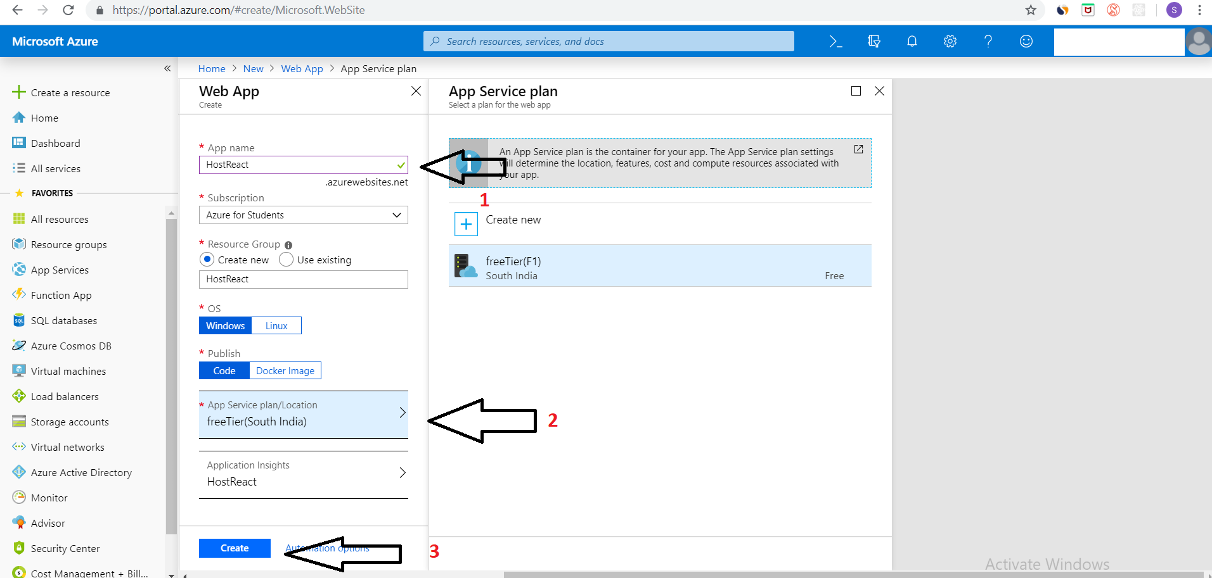Open All services from the sidebar

tap(54, 168)
